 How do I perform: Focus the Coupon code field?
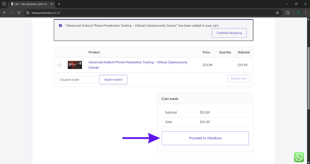(77, 79)
